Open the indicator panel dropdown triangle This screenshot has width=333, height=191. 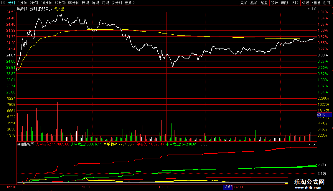click(x=309, y=144)
